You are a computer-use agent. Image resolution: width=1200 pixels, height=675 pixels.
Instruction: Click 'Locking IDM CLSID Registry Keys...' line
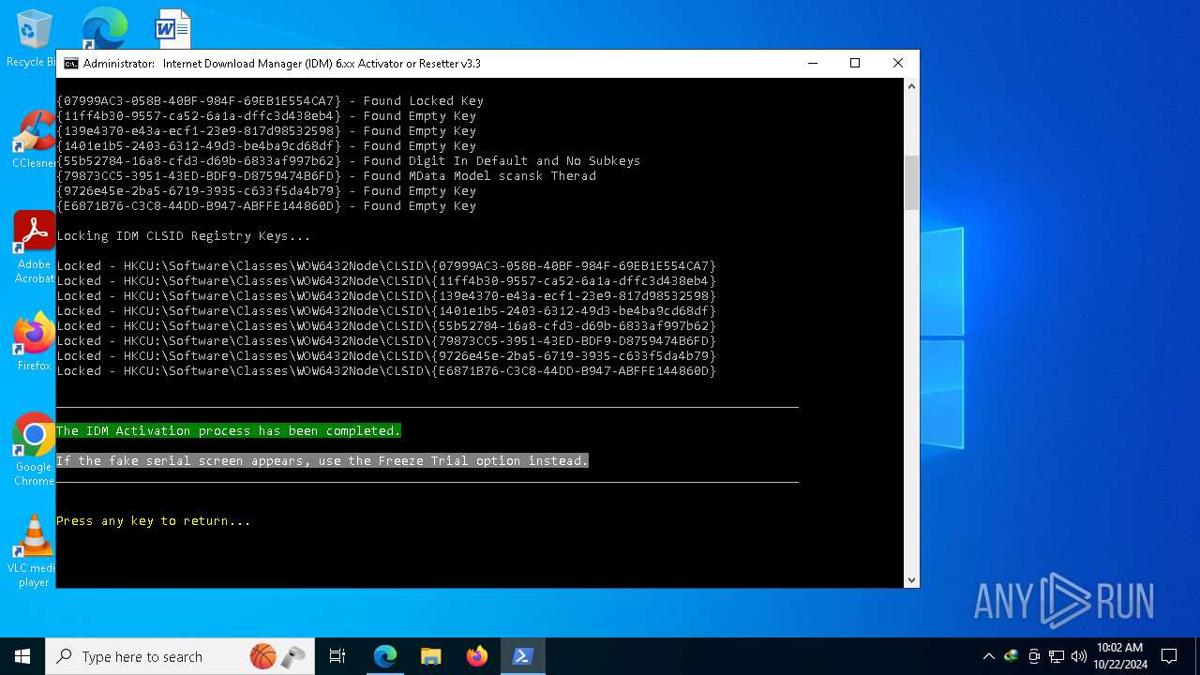pos(184,236)
